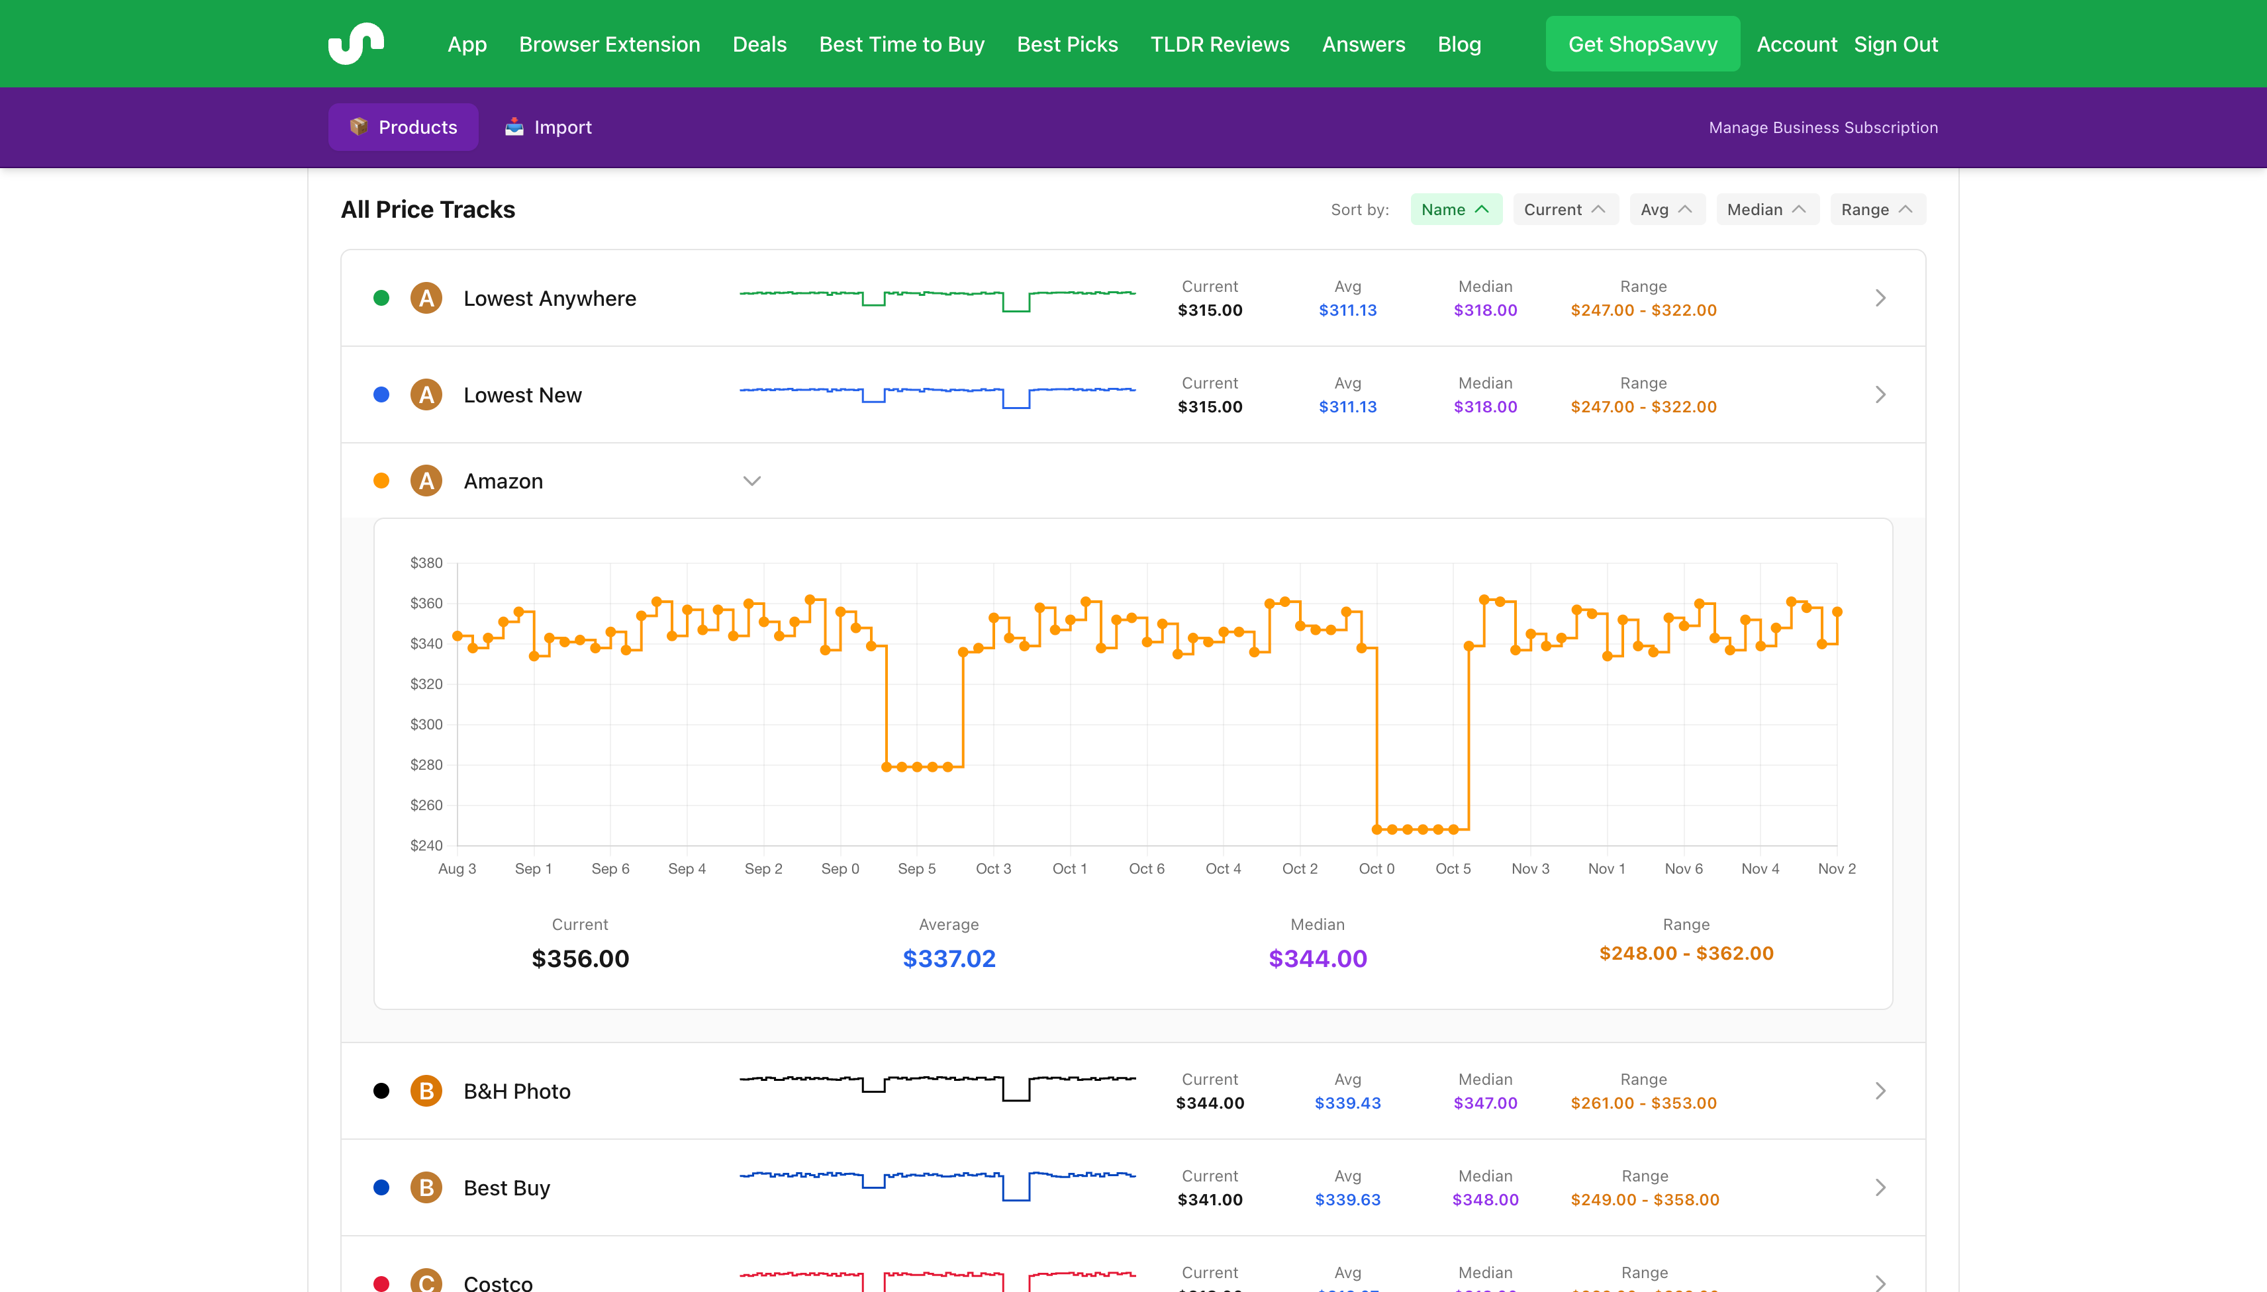Click the Import inbox icon
Viewport: 2267px width, 1292px height.
(515, 126)
